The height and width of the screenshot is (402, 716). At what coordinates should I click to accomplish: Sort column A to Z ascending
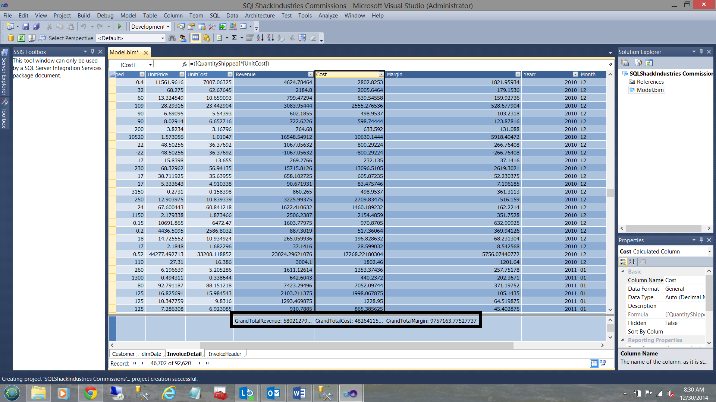pos(260,38)
